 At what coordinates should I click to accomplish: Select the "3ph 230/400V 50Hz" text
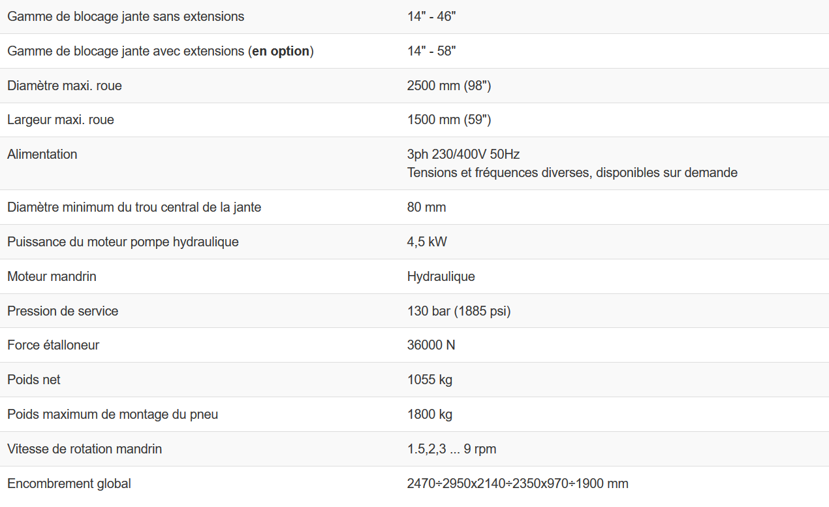[463, 154]
